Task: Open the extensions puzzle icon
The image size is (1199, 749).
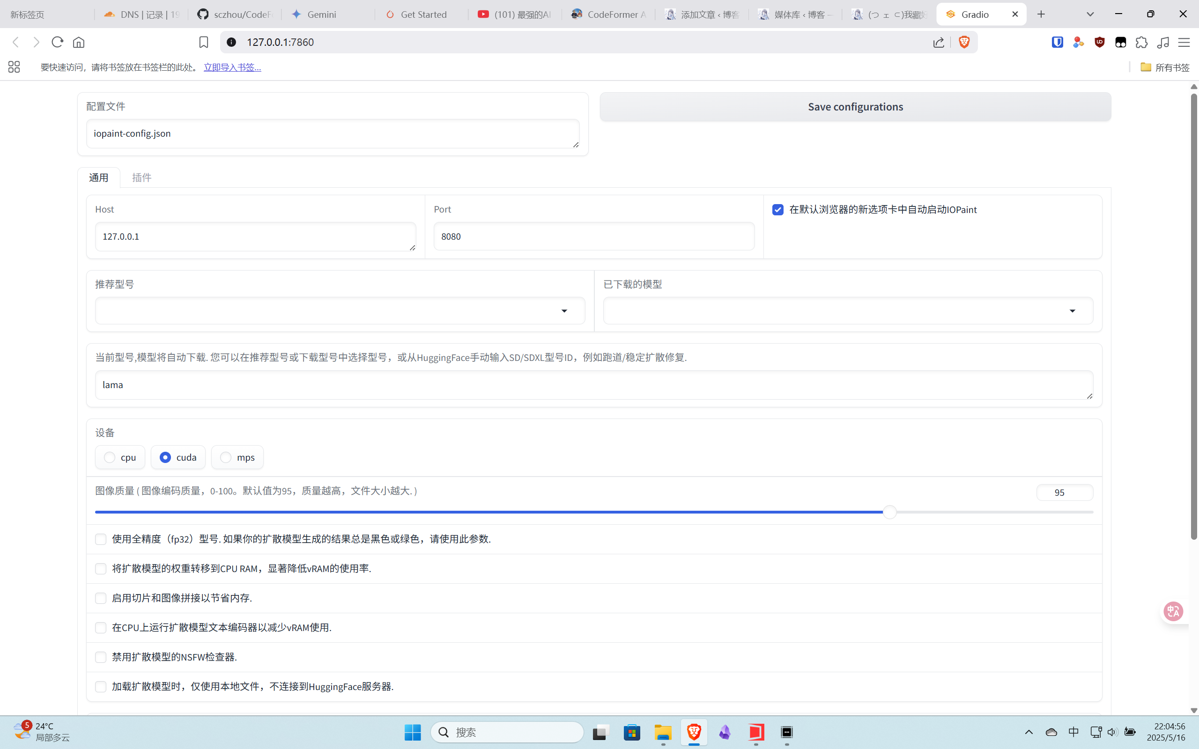Action: pos(1141,43)
